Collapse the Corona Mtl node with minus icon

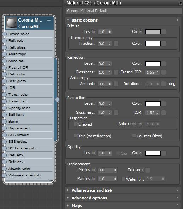point(49,20)
